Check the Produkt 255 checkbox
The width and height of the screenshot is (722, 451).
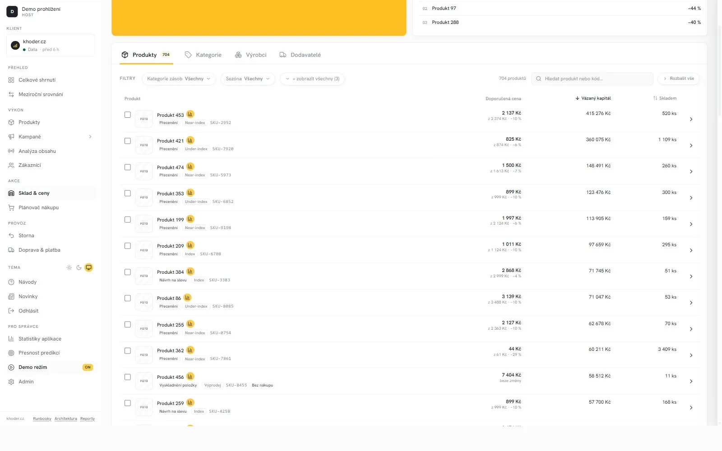(x=128, y=324)
